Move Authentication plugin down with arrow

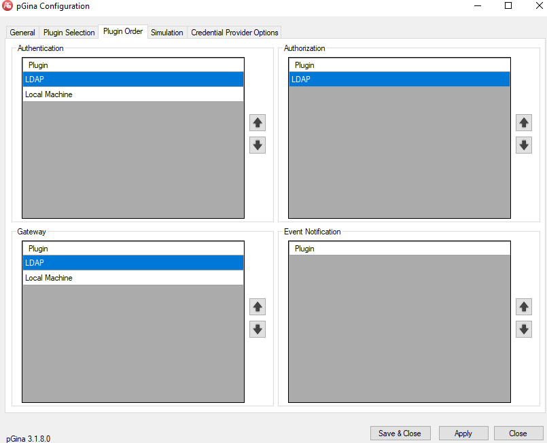(x=258, y=145)
